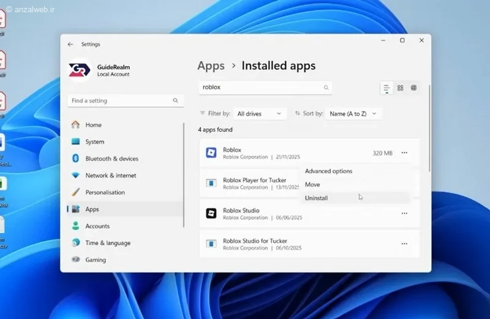
Task: Click the '320 MB' size value
Action: (x=382, y=153)
